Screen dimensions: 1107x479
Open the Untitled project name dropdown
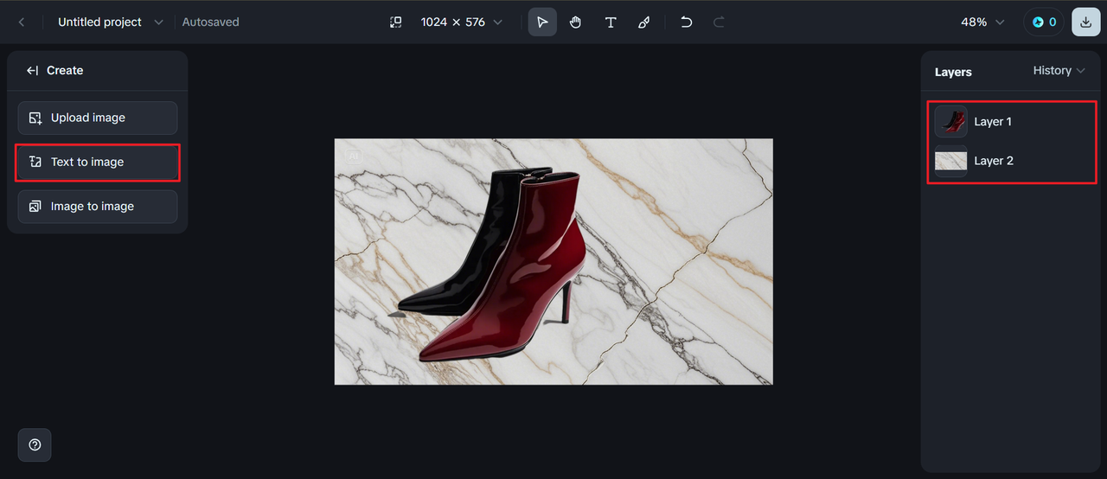click(x=110, y=22)
